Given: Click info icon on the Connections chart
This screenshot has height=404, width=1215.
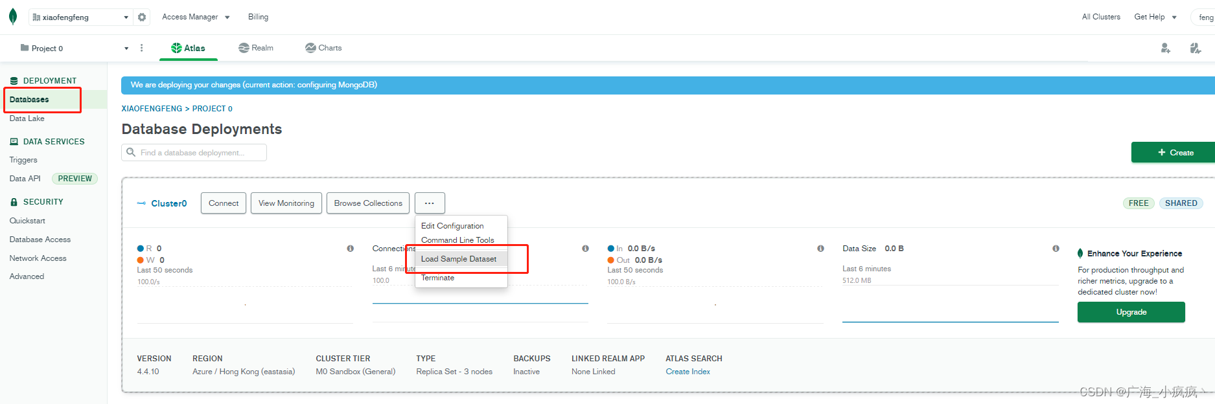Looking at the screenshot, I should [x=585, y=249].
